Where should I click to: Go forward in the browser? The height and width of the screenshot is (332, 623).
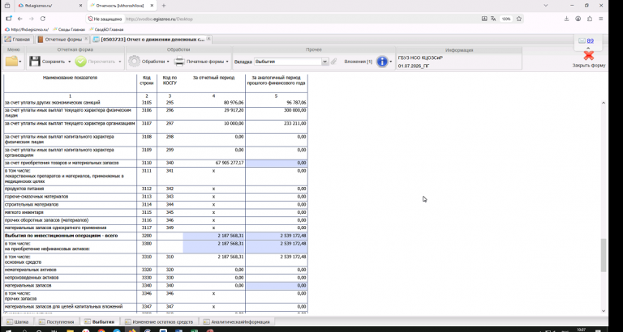point(32,19)
